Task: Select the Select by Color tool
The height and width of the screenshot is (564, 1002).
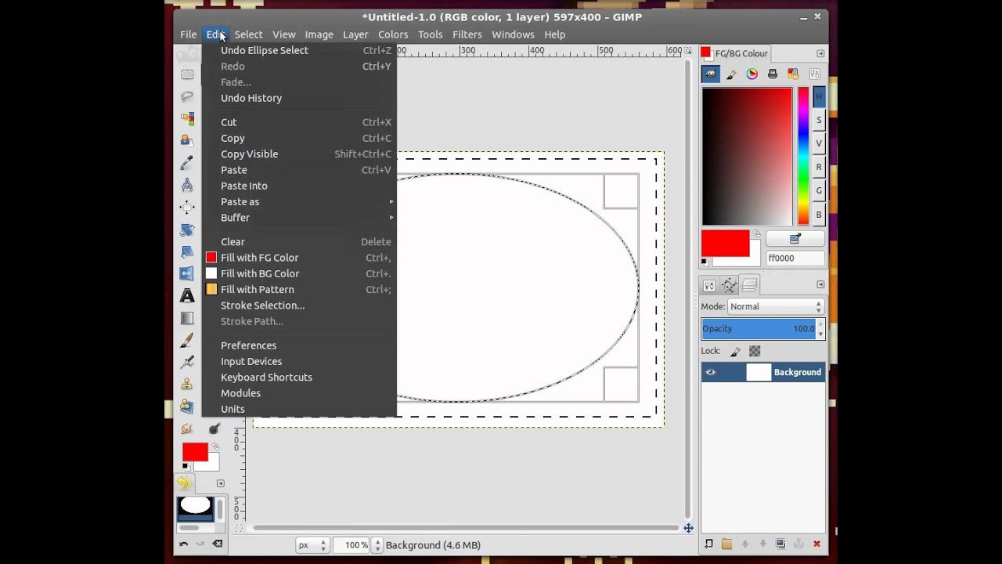Action: pos(187,118)
